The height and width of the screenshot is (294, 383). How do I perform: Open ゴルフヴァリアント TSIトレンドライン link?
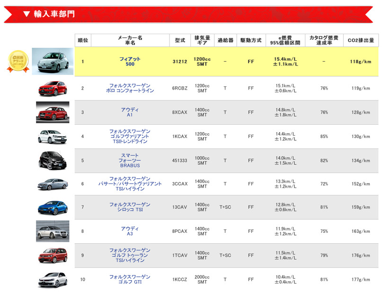[x=130, y=136]
